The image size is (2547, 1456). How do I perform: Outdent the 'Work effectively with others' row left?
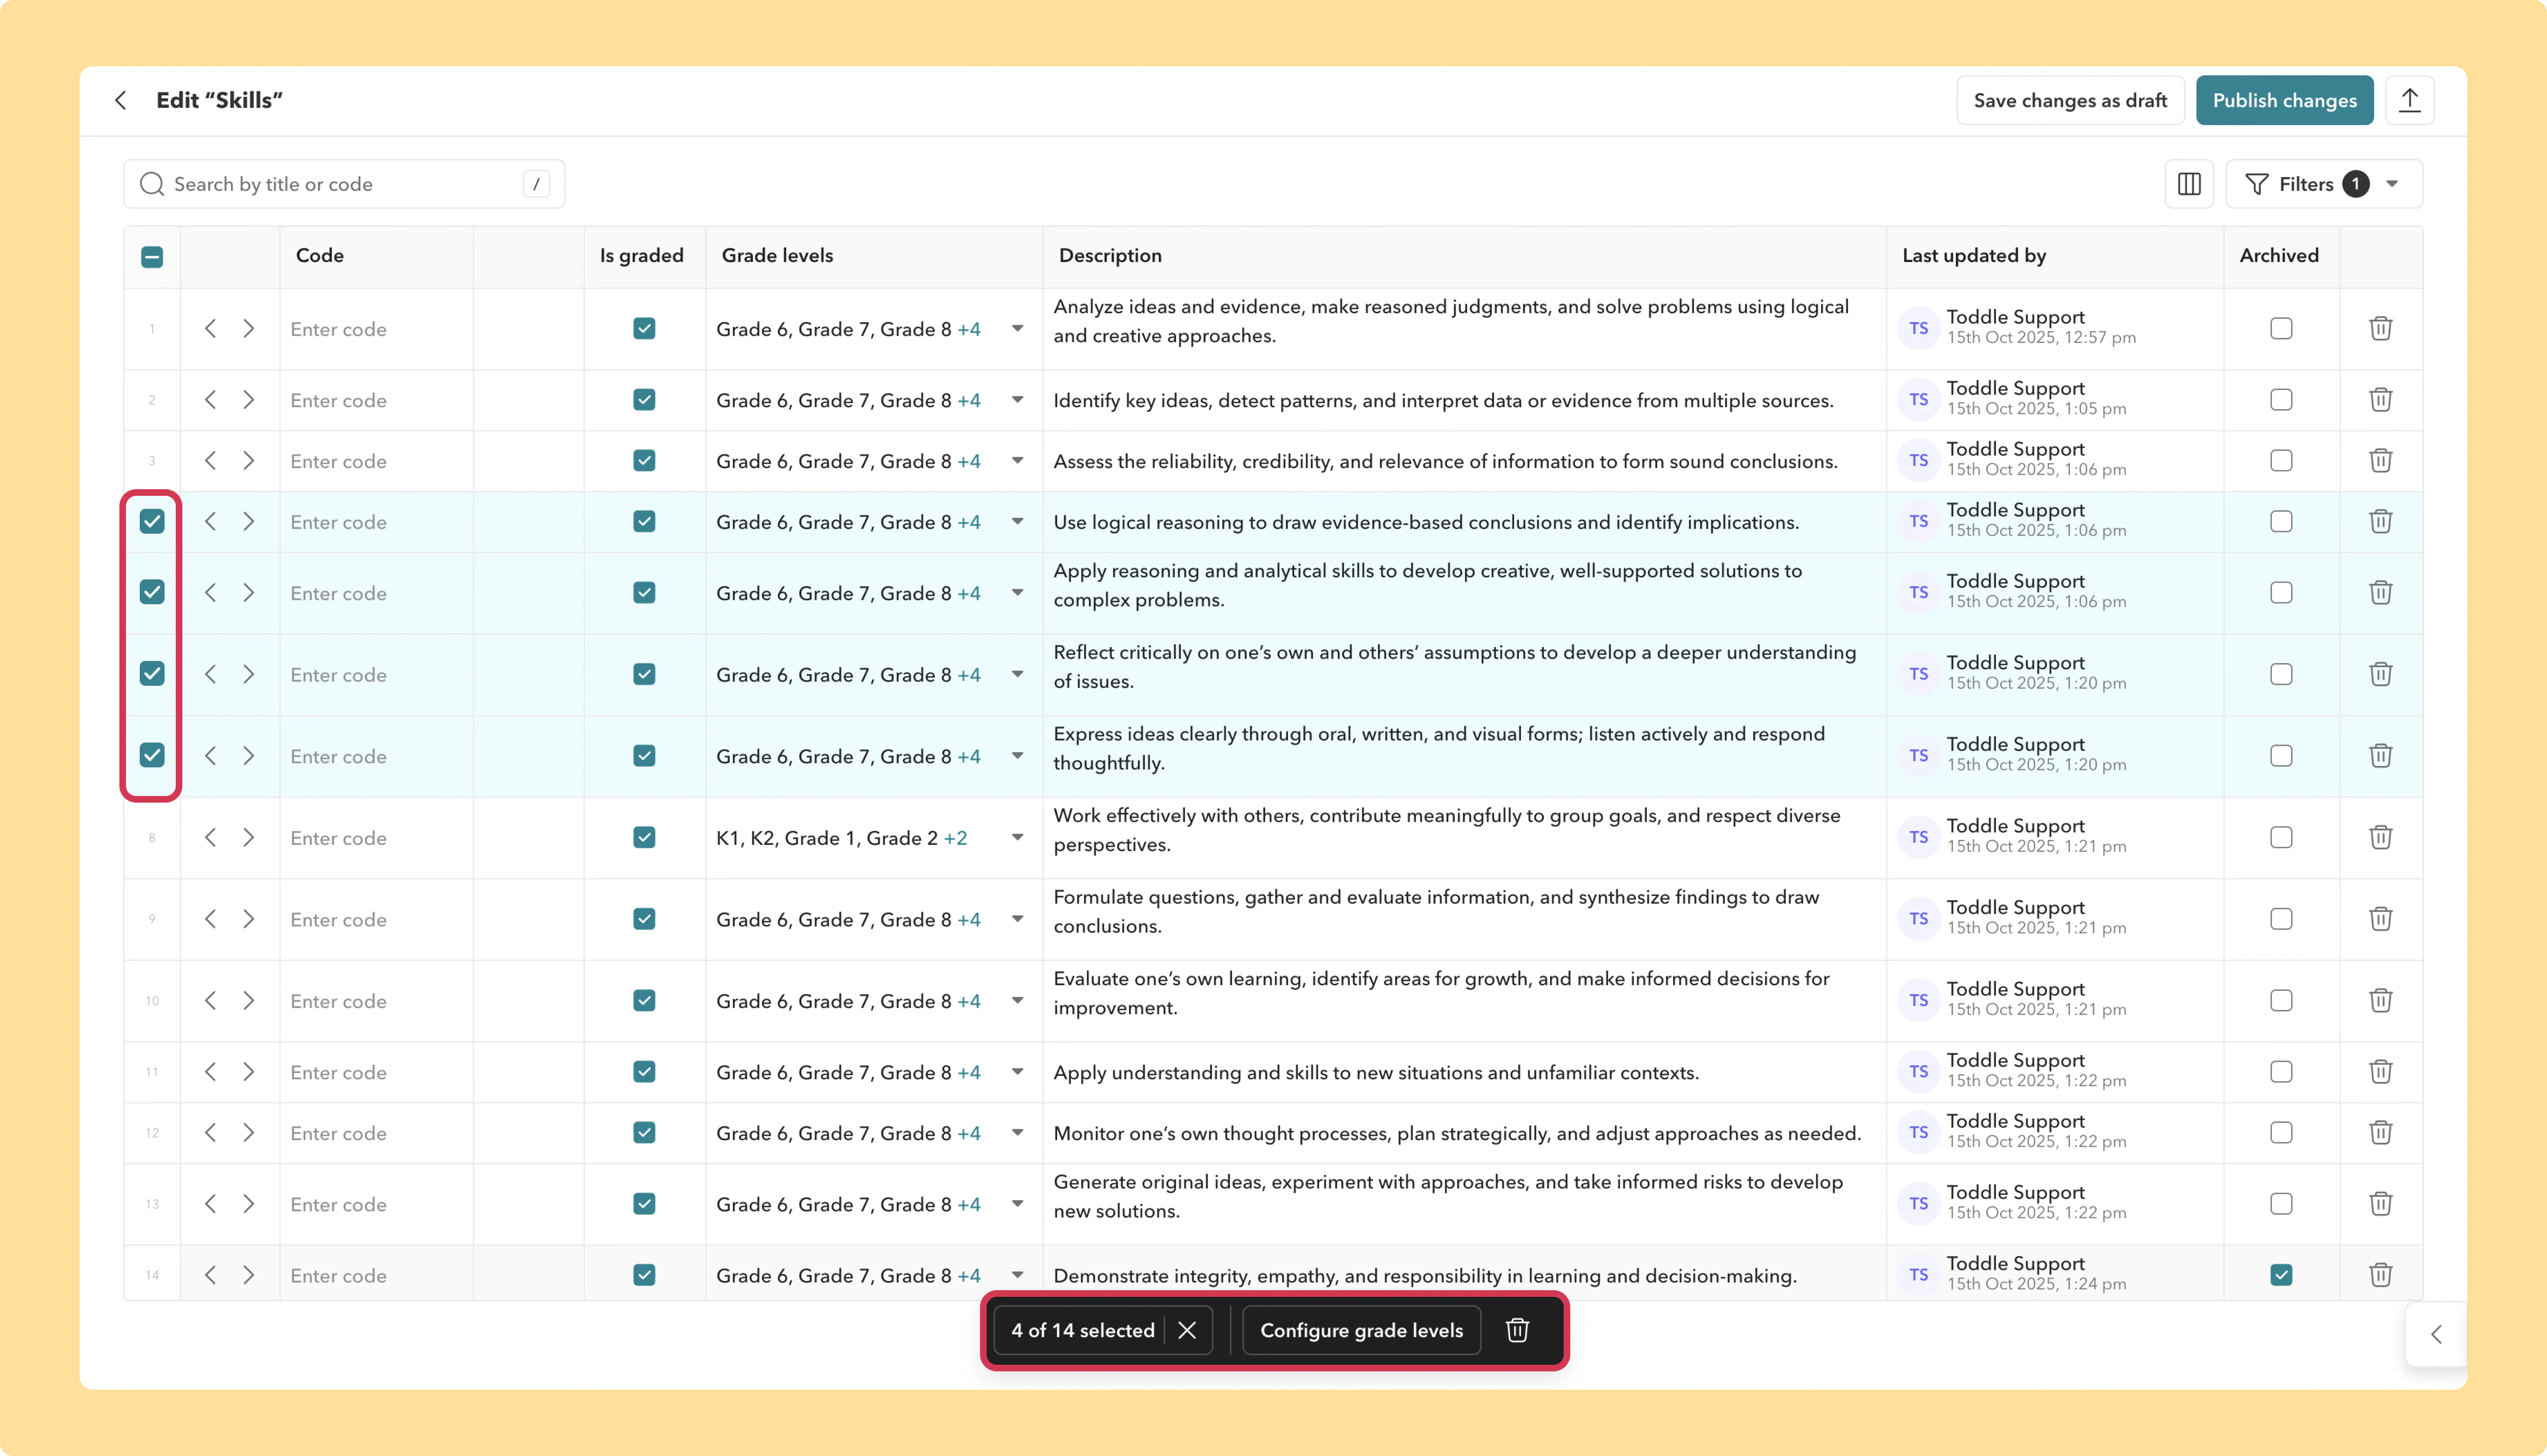click(210, 838)
